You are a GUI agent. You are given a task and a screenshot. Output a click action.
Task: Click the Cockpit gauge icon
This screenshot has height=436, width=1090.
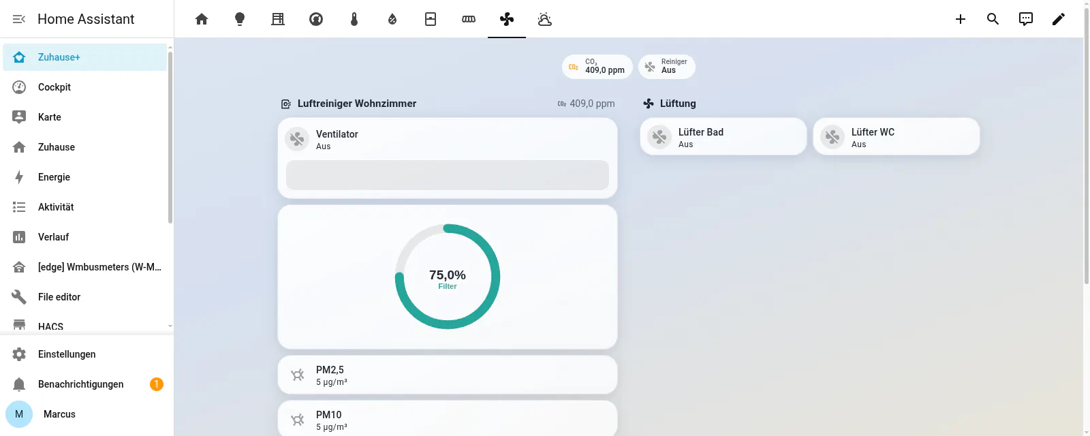(x=19, y=87)
